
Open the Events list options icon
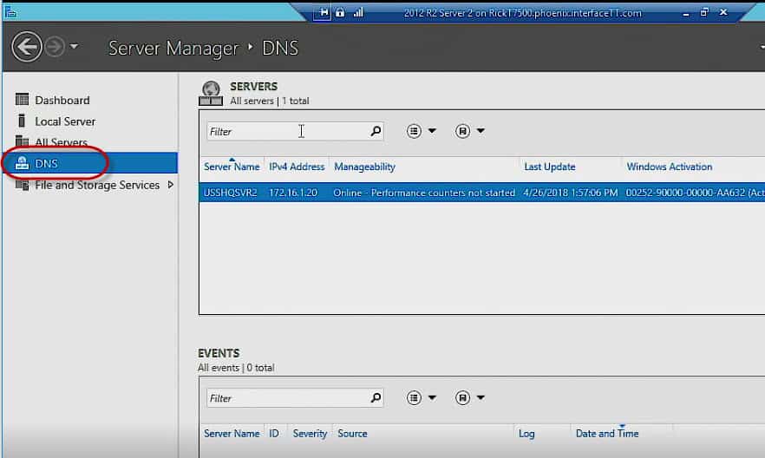pyautogui.click(x=414, y=397)
